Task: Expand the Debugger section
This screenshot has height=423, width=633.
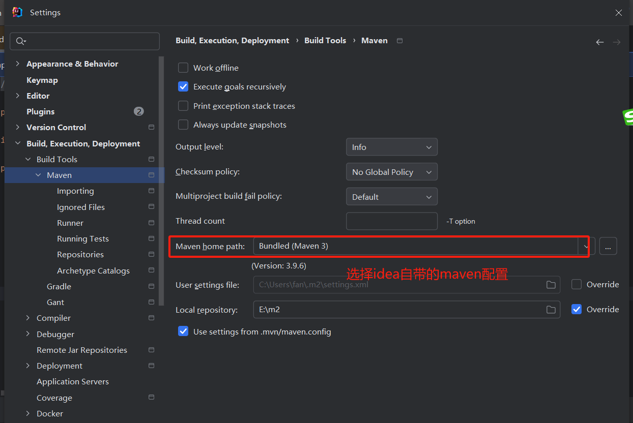Action: point(28,334)
